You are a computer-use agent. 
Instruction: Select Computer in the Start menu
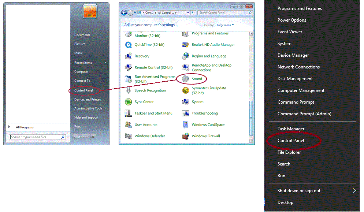(81, 72)
